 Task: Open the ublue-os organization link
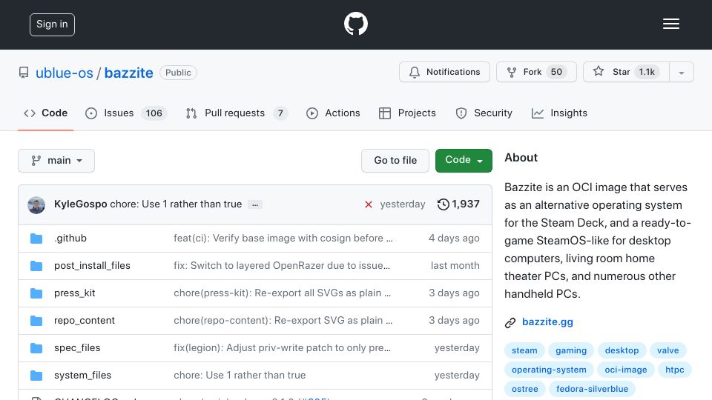pyautogui.click(x=64, y=73)
